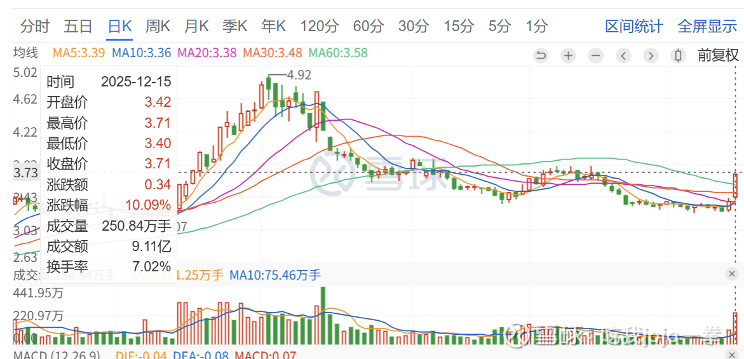Screen dimensions: 744x359
Task: Select the 60分 timeframe tab
Action: [x=369, y=27]
